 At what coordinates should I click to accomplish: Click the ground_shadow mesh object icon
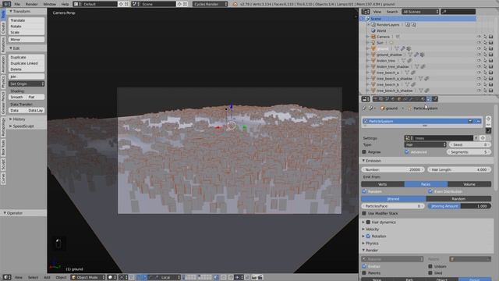coord(373,55)
